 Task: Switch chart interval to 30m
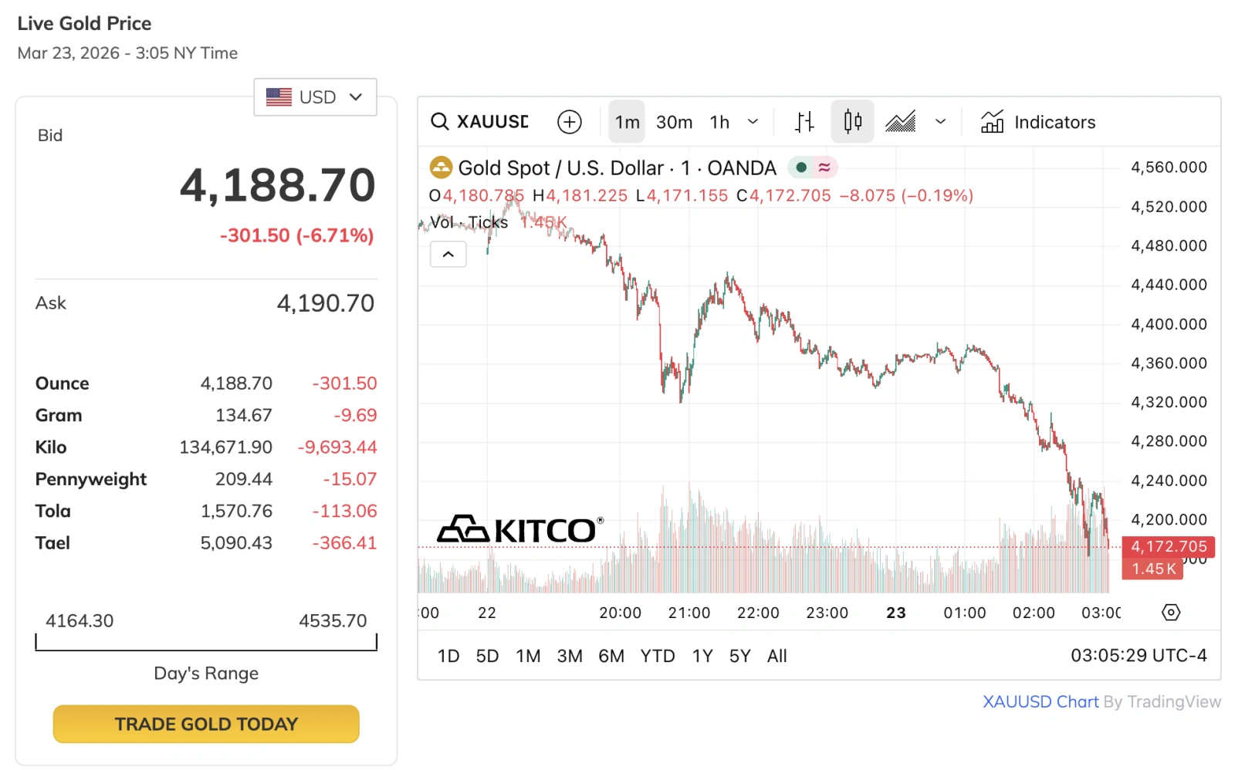pos(674,122)
